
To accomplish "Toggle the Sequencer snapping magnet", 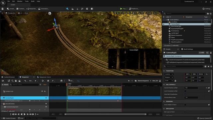I will pyautogui.click(x=61, y=81).
